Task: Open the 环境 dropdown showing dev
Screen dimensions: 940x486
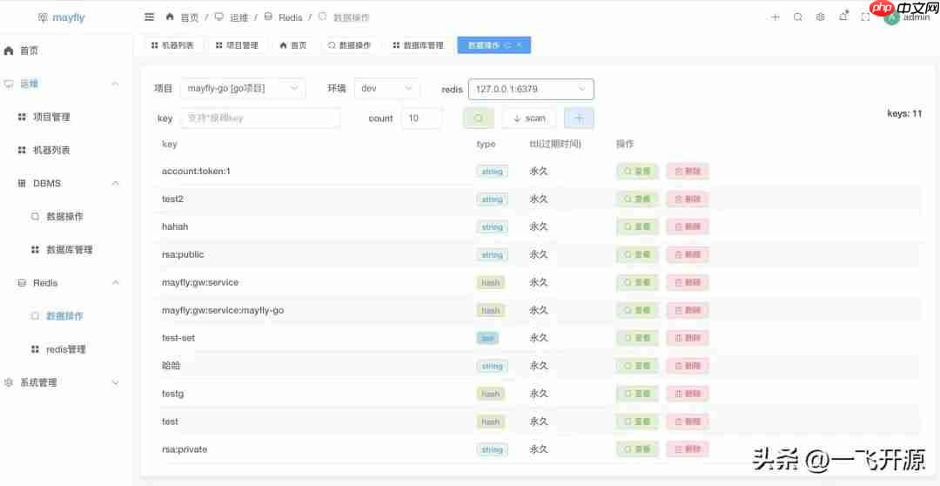Action: click(386, 88)
